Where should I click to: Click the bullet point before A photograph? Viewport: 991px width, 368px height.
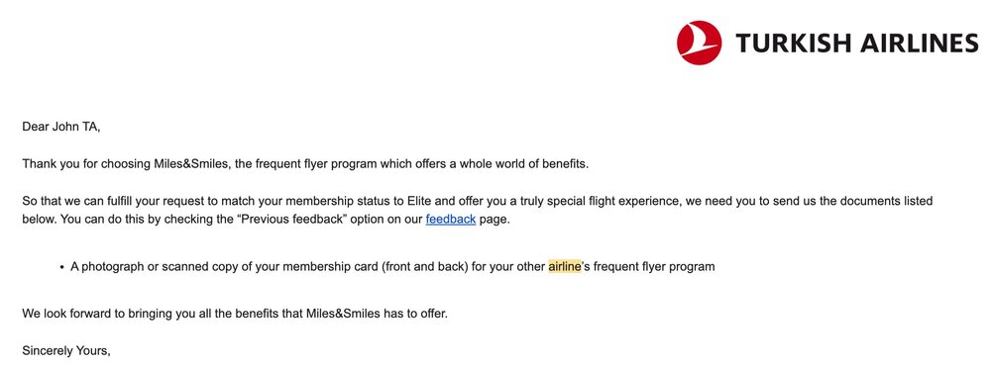click(x=61, y=267)
